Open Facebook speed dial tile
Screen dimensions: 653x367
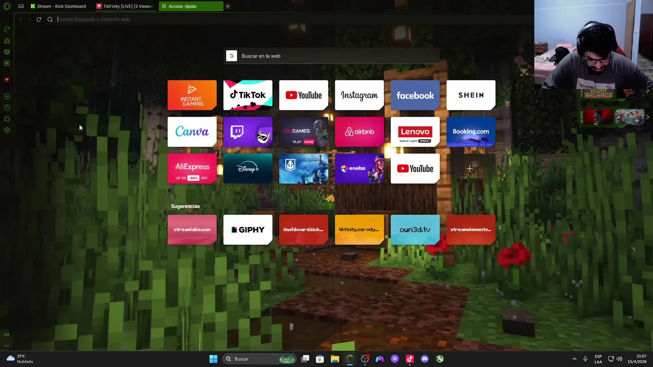[x=415, y=95]
